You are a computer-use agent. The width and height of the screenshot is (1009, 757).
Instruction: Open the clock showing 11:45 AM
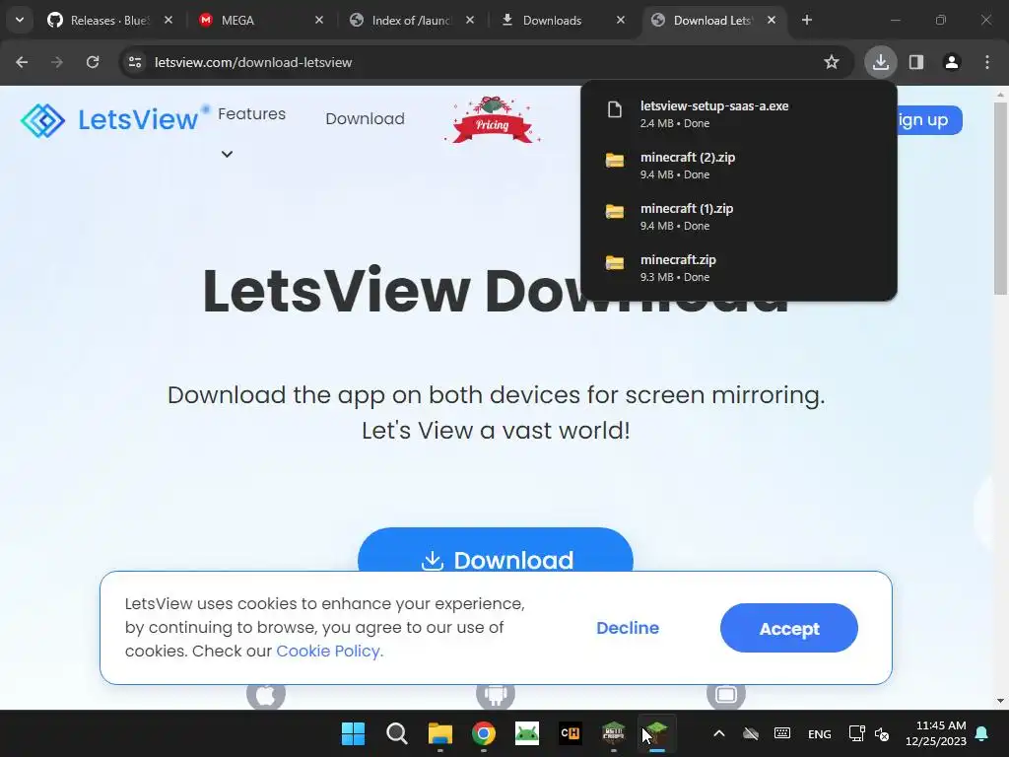point(936,733)
